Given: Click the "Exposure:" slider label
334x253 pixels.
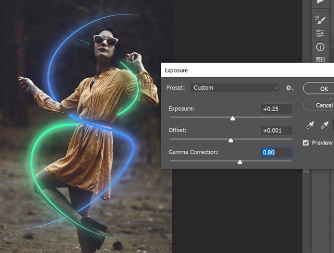Looking at the screenshot, I should 182,109.
